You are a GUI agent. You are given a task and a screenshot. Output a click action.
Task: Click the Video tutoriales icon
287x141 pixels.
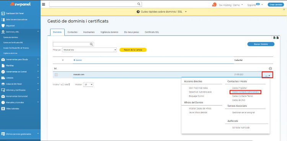3,109
